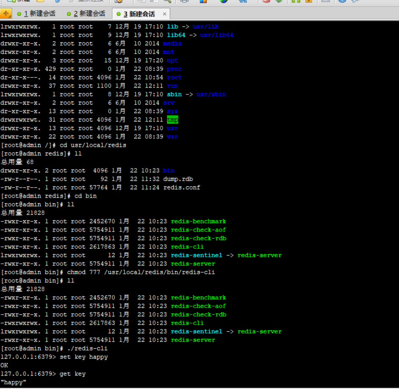Click the mnt directory name
The image size is (399, 389).
[168, 52]
